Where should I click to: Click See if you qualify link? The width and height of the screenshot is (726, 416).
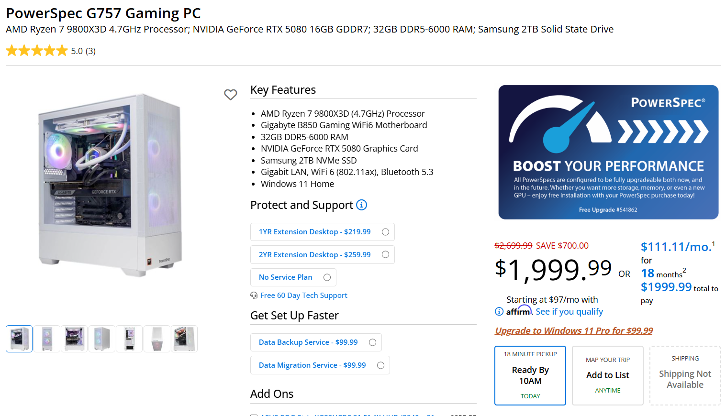pyautogui.click(x=569, y=312)
